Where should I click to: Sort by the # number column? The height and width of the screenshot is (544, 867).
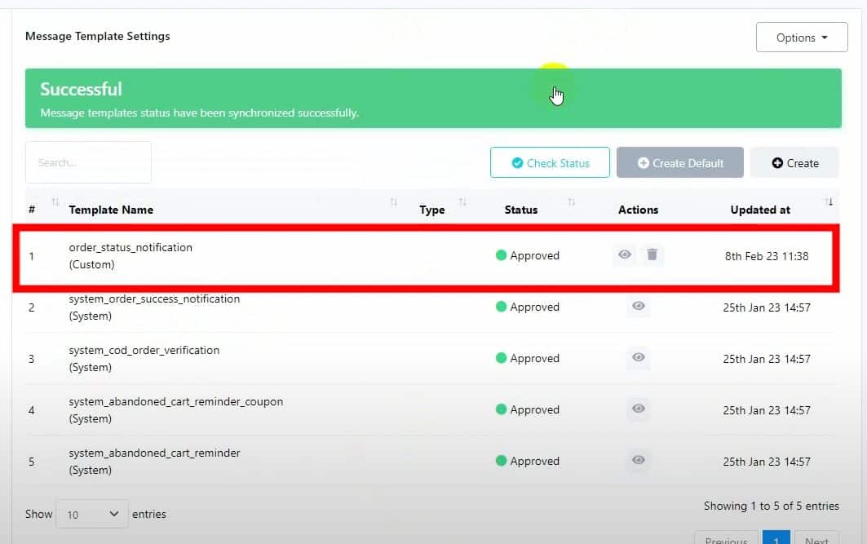click(55, 202)
